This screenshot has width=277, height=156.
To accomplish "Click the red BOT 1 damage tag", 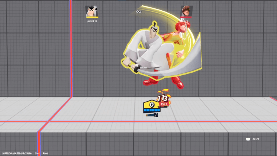I will click(x=164, y=103).
